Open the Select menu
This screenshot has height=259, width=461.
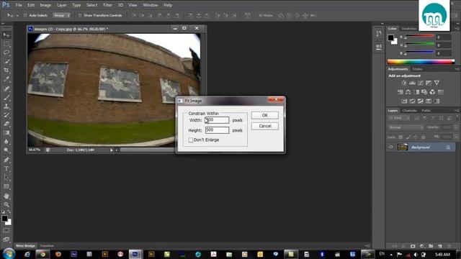(91, 5)
